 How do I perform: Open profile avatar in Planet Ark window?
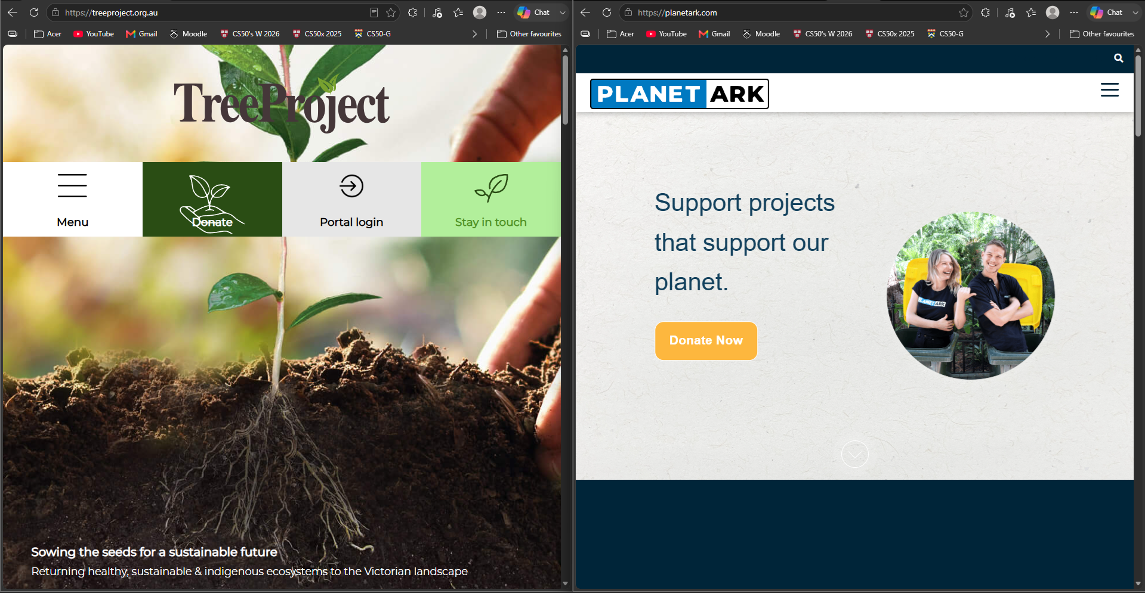point(1053,13)
